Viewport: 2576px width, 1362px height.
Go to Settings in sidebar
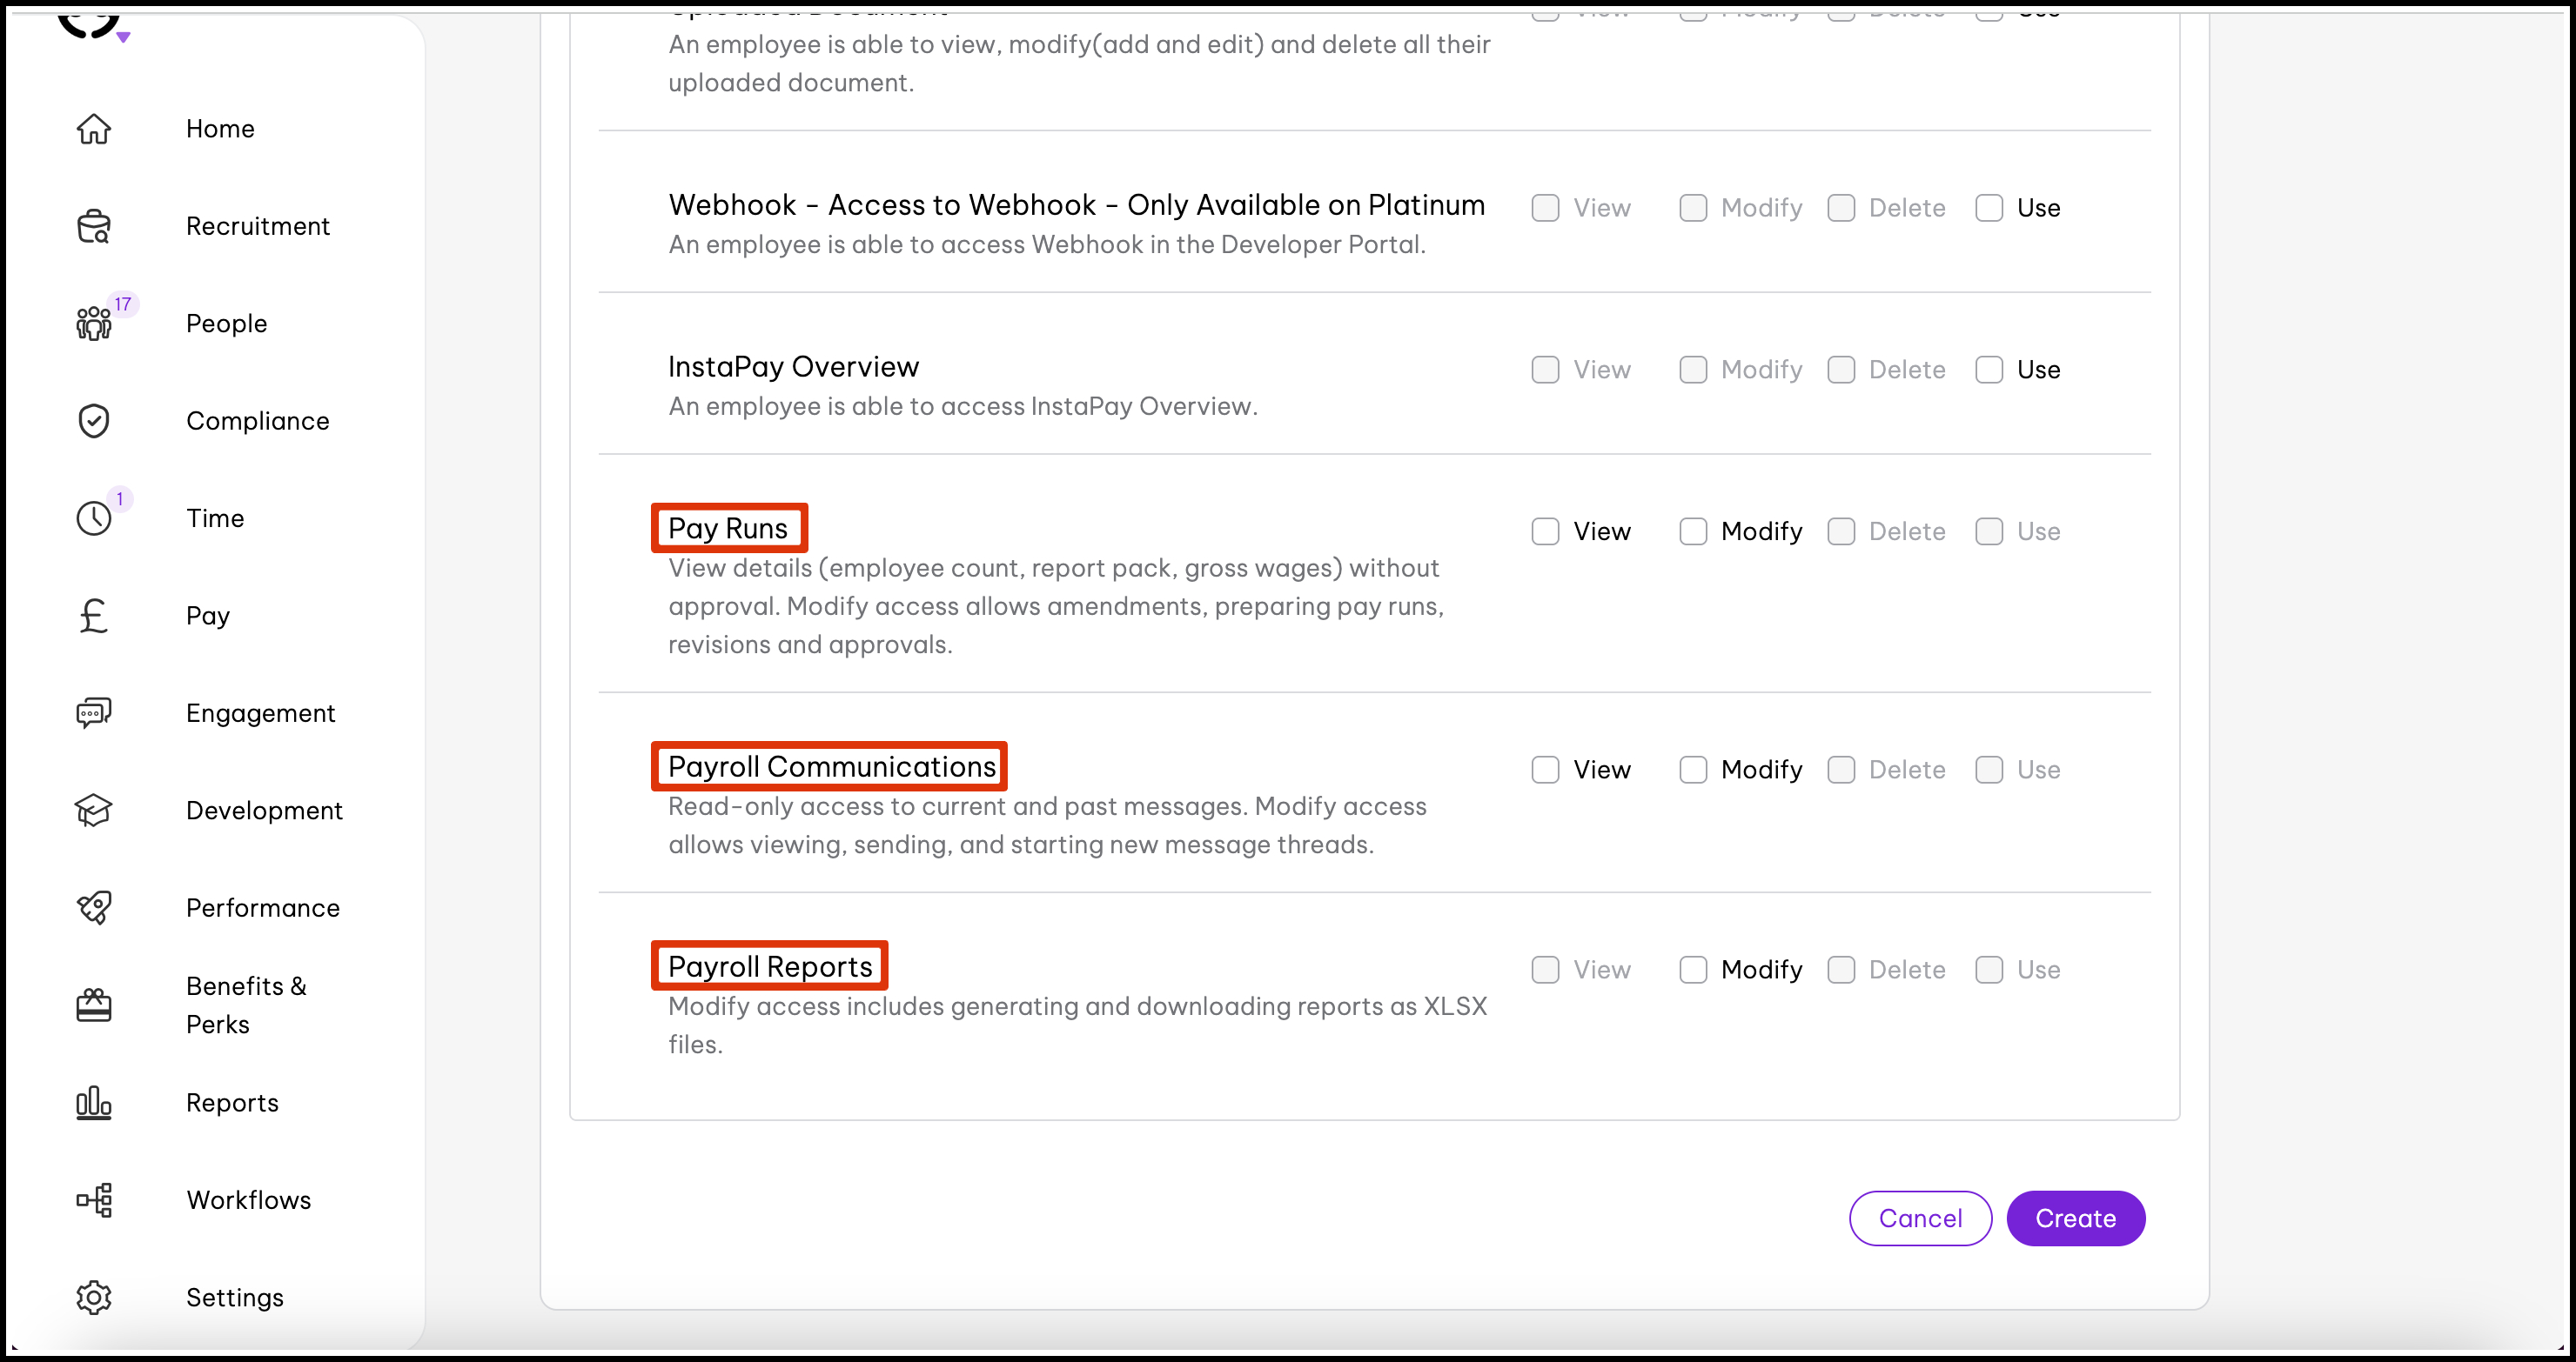coord(234,1297)
